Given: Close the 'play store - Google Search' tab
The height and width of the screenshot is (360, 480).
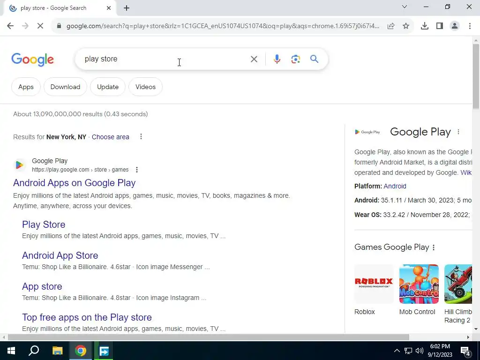Looking at the screenshot, I should click(109, 8).
